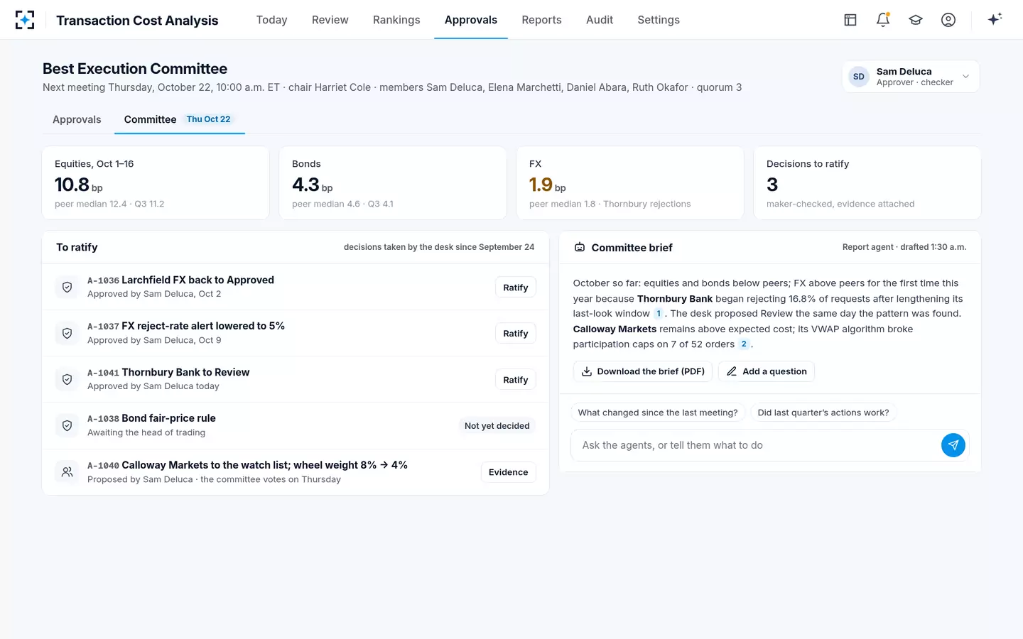Ratify A-1037 FX reject-rate alert decision
Image resolution: width=1023 pixels, height=639 pixels.
tap(516, 334)
